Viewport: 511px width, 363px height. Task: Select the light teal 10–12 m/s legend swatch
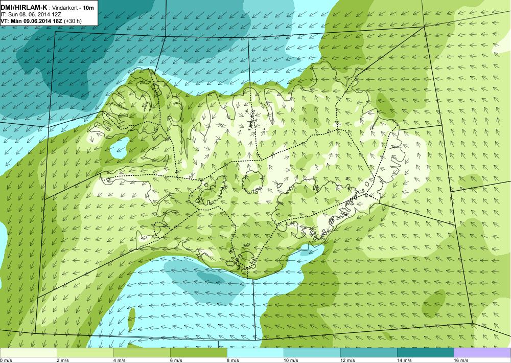point(312,353)
